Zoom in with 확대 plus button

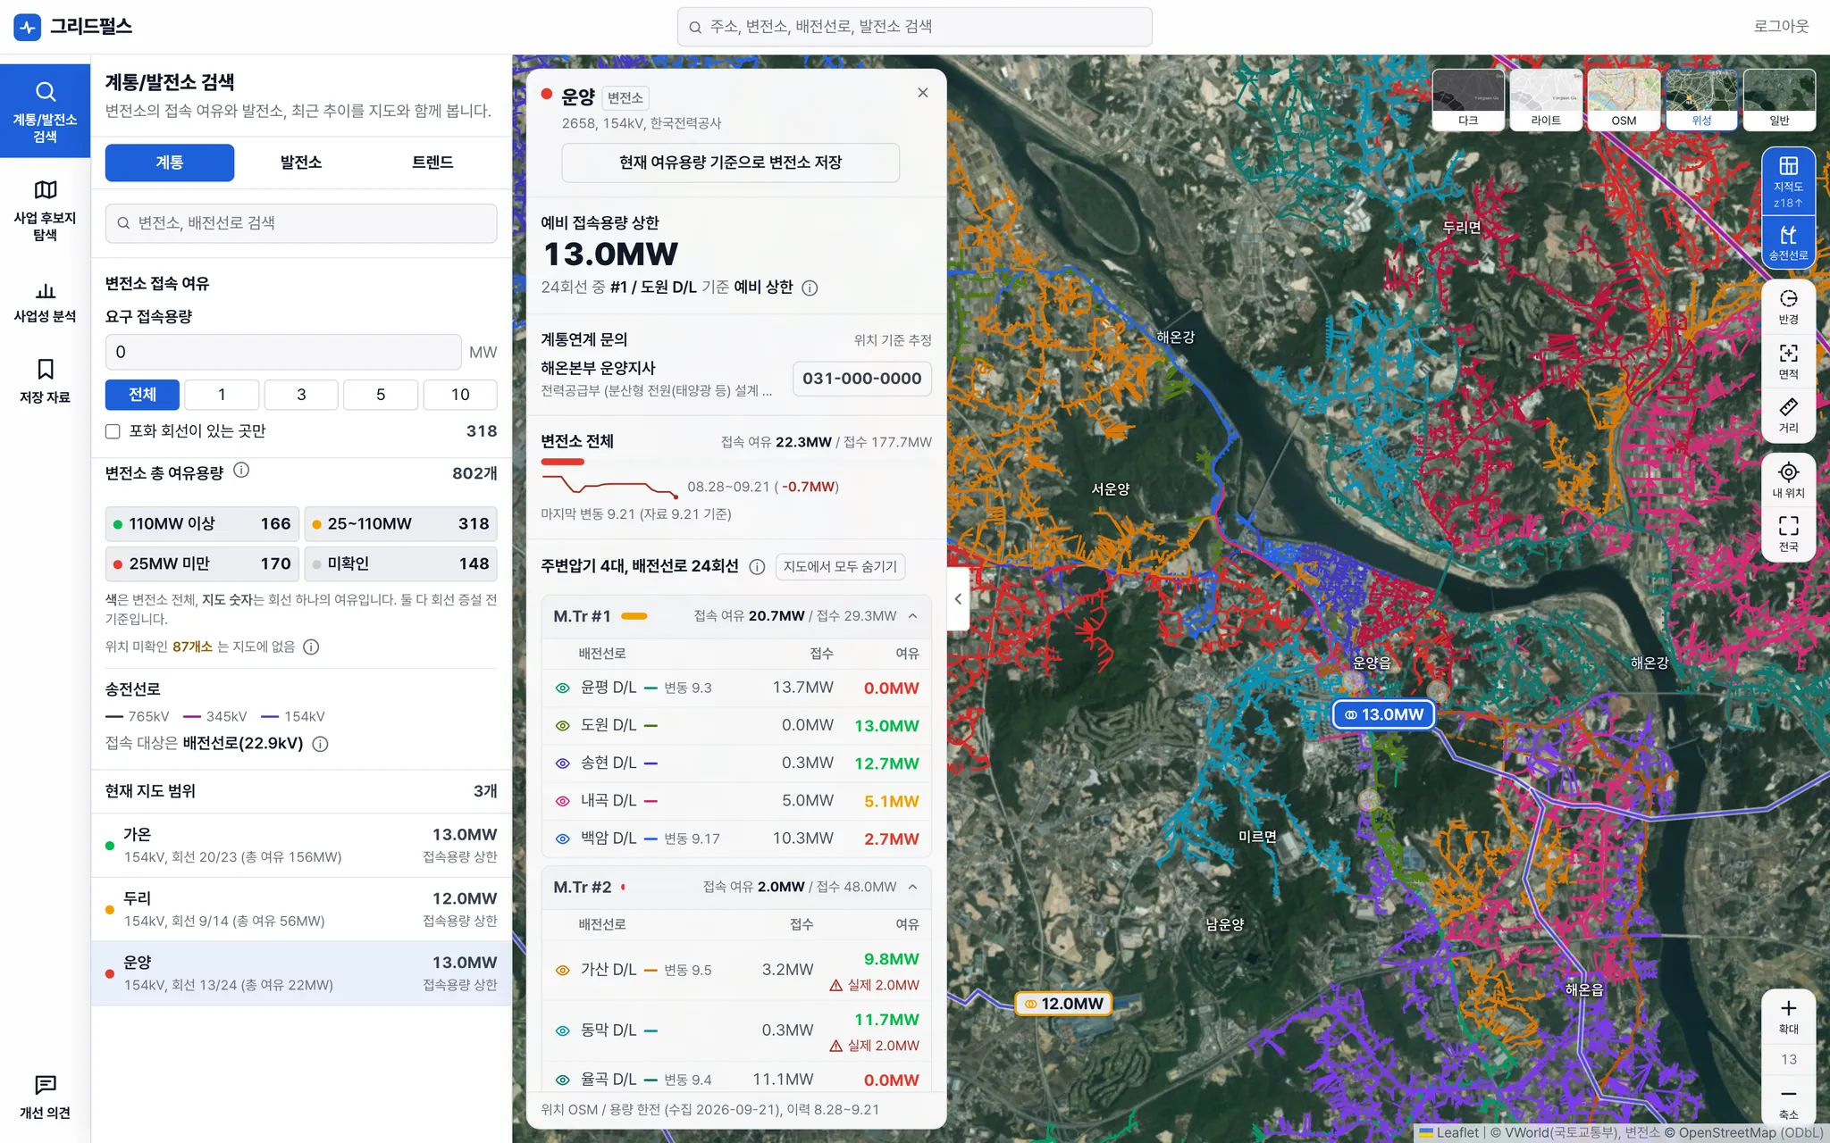coord(1788,1015)
